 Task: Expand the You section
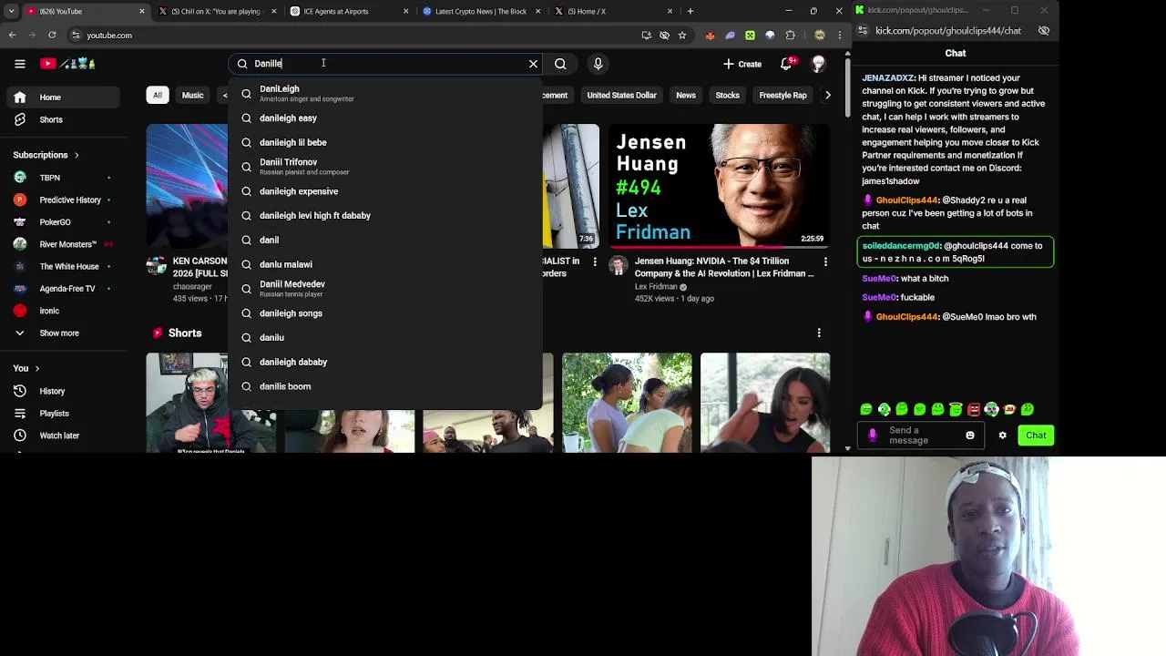(x=26, y=368)
